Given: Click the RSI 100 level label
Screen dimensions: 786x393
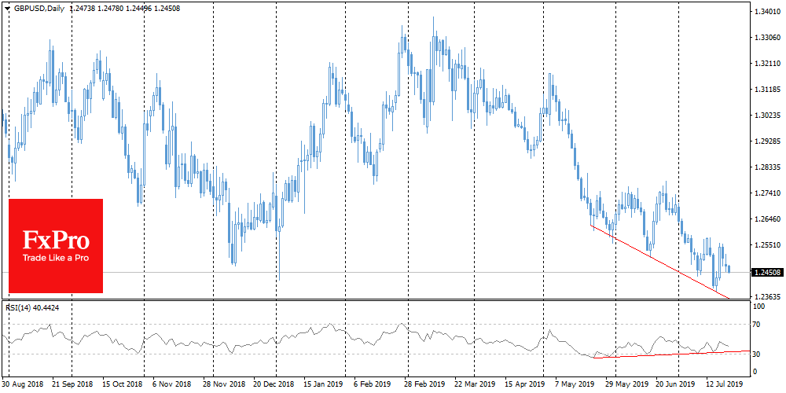Looking at the screenshot, I should 759,305.
